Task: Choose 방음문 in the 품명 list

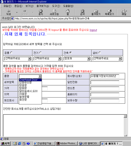Action: [30, 85]
